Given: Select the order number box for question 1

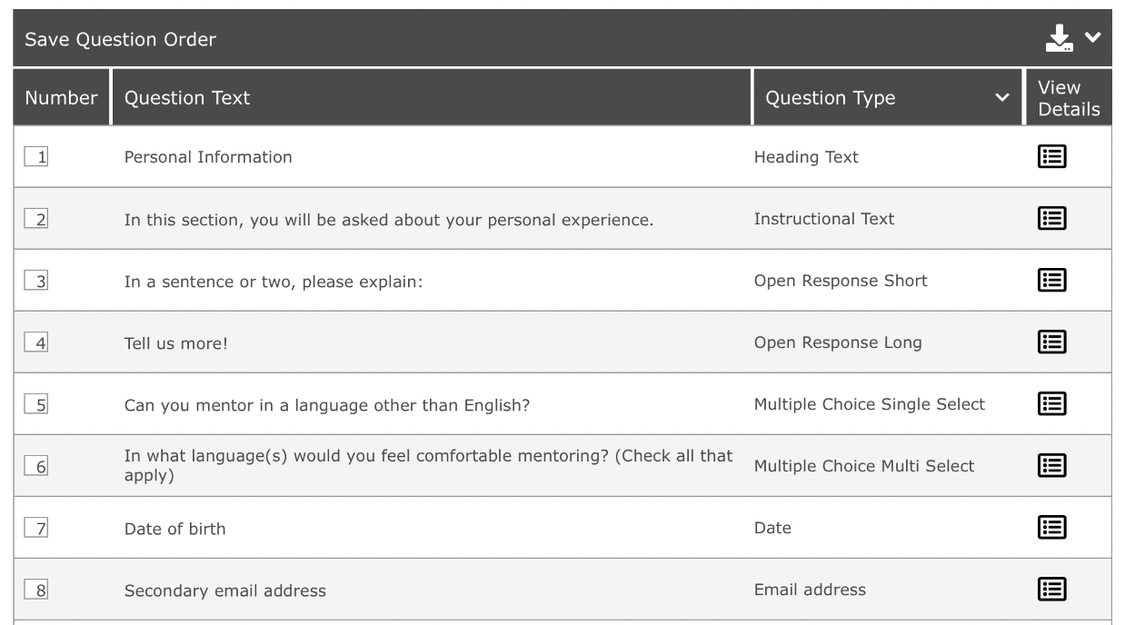Looking at the screenshot, I should [36, 156].
